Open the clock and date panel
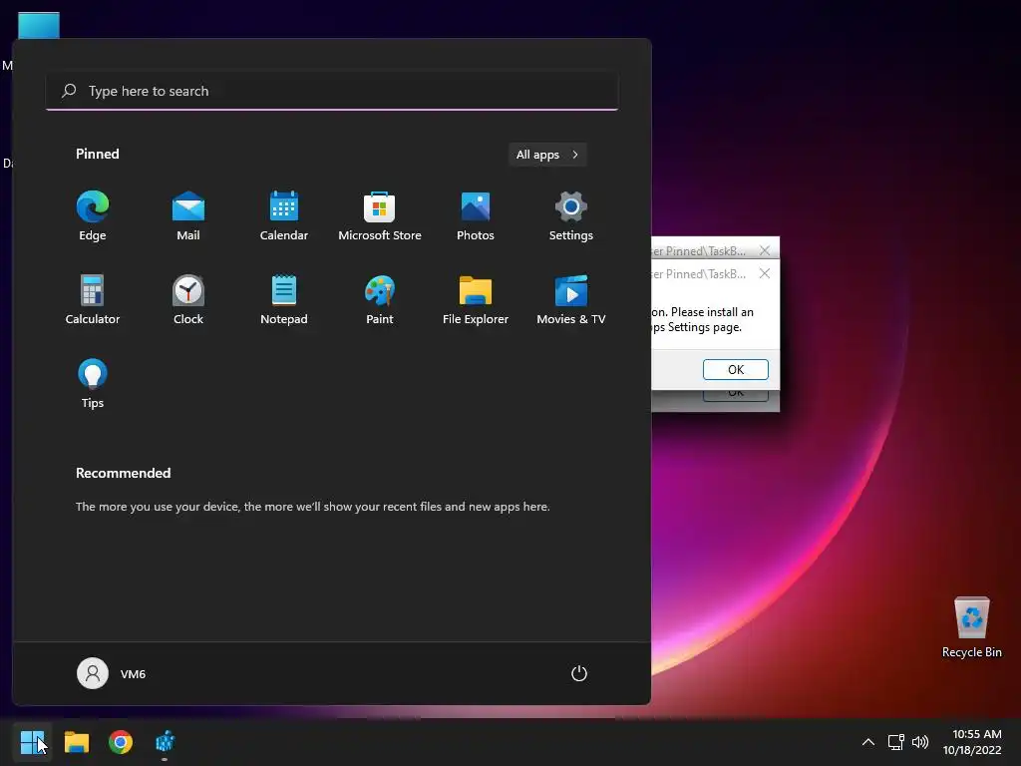The image size is (1021, 766). 972,742
